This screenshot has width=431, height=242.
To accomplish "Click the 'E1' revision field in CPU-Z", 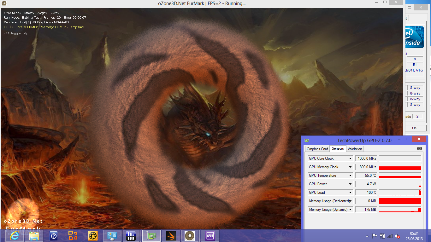I will pos(415,65).
